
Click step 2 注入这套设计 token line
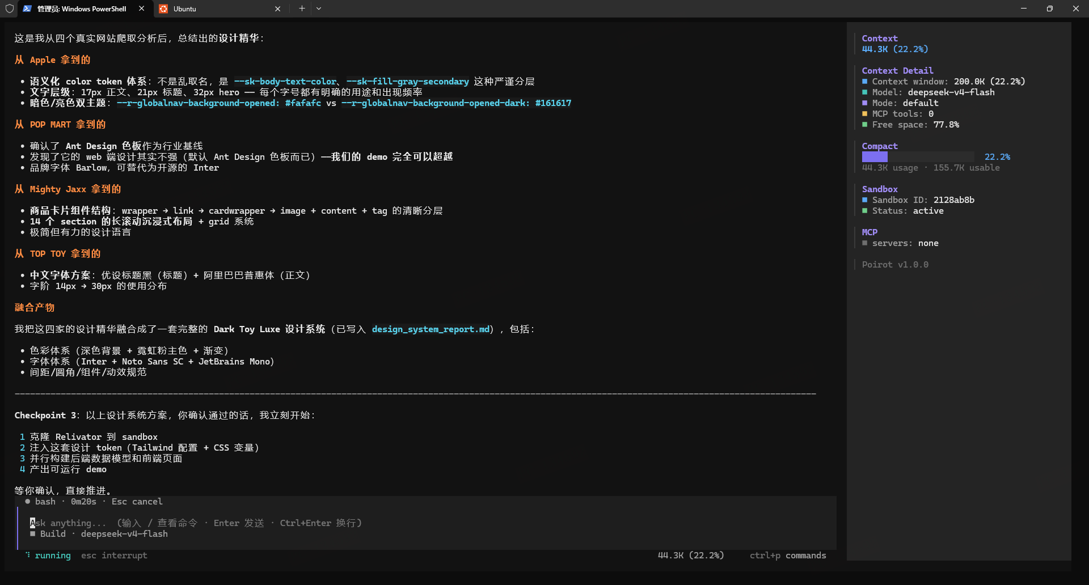coord(140,448)
